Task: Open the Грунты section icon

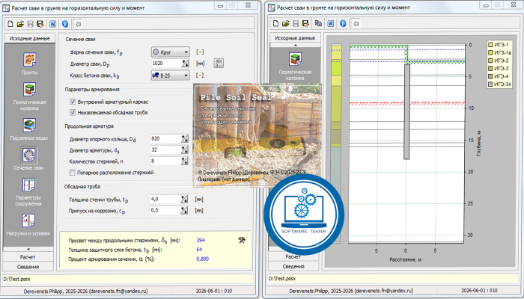Action: tap(29, 59)
